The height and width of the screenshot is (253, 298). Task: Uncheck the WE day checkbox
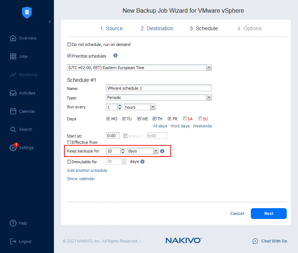point(139,118)
